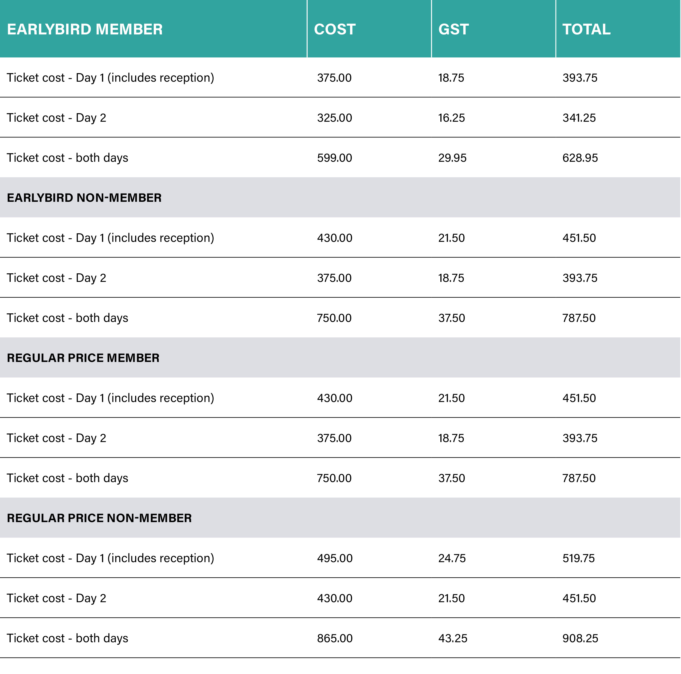Click the 24.75 GST value

452,558
